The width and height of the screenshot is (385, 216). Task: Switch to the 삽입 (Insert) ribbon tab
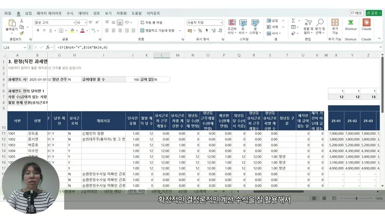tap(28, 13)
